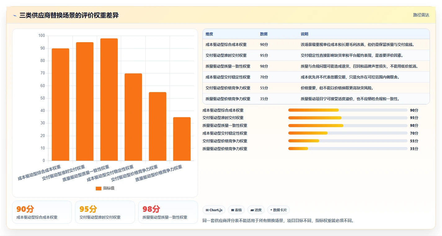
Task: Click the 交付驱动型准时交付权重 bar in the chart
Action: point(85,101)
